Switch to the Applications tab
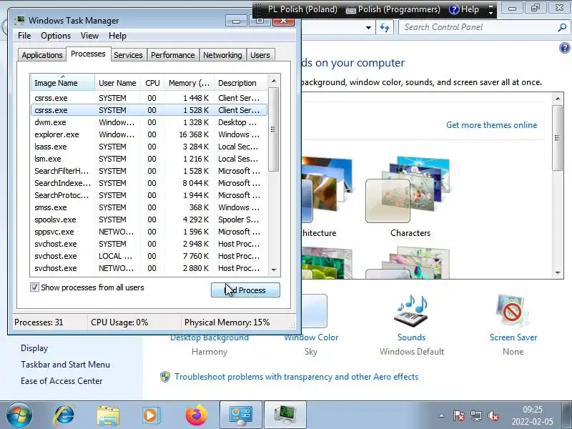 tap(42, 55)
